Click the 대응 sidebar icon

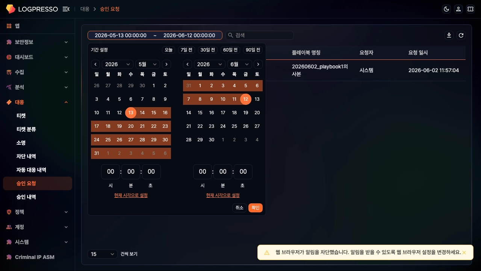[9, 102]
